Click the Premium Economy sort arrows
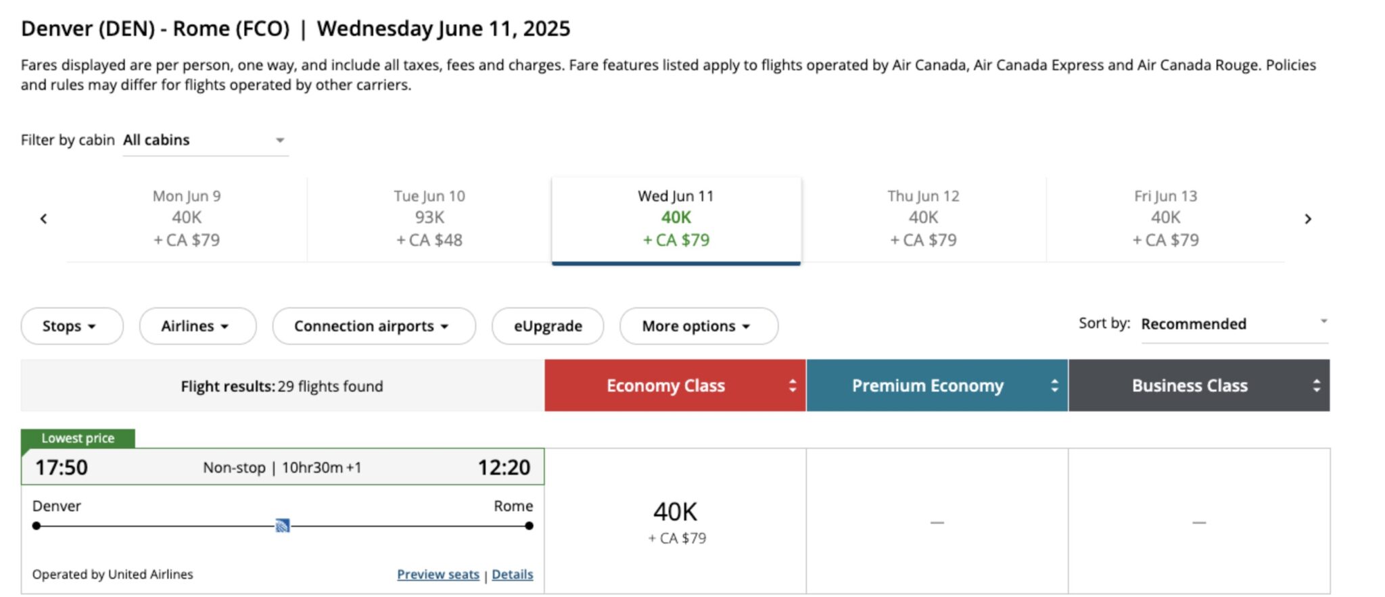Screen dimensions: 1385x597 pyautogui.click(x=1054, y=385)
